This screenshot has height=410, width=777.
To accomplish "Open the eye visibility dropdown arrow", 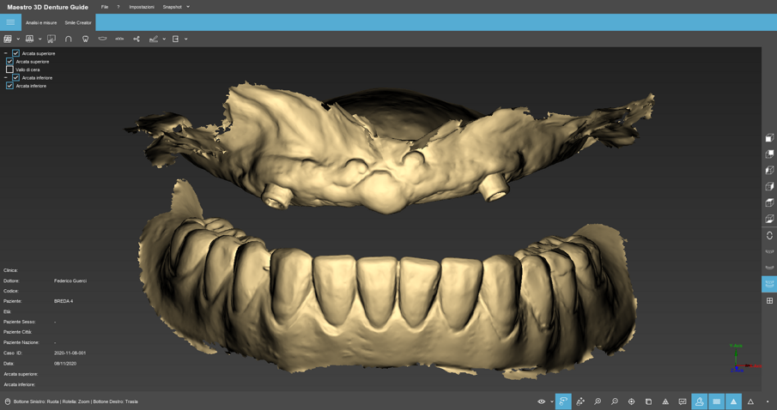I will click(551, 401).
